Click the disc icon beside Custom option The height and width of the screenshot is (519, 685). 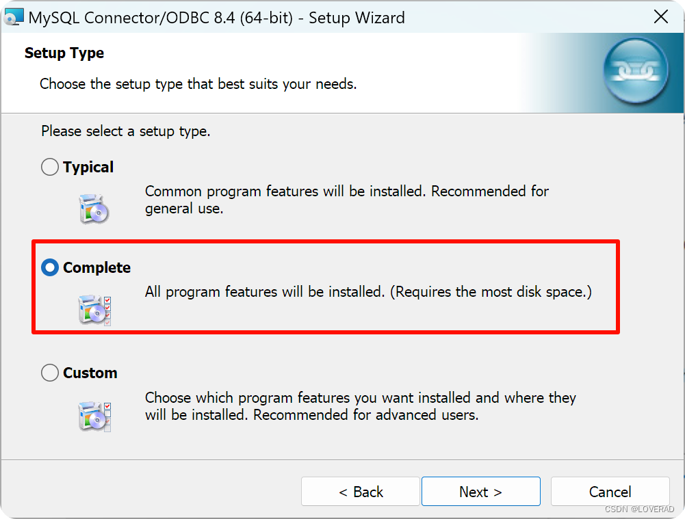coord(94,416)
